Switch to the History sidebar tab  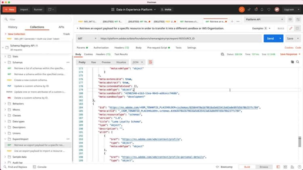click(x=13, y=27)
